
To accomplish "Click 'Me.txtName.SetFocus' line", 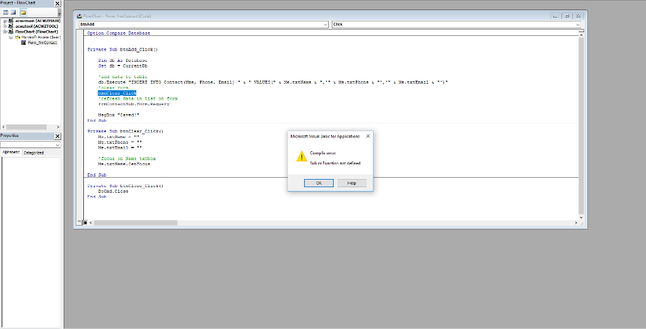I will click(x=124, y=164).
